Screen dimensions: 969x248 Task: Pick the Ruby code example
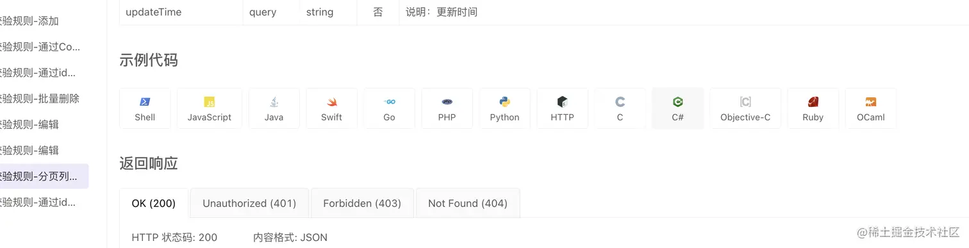tap(813, 108)
